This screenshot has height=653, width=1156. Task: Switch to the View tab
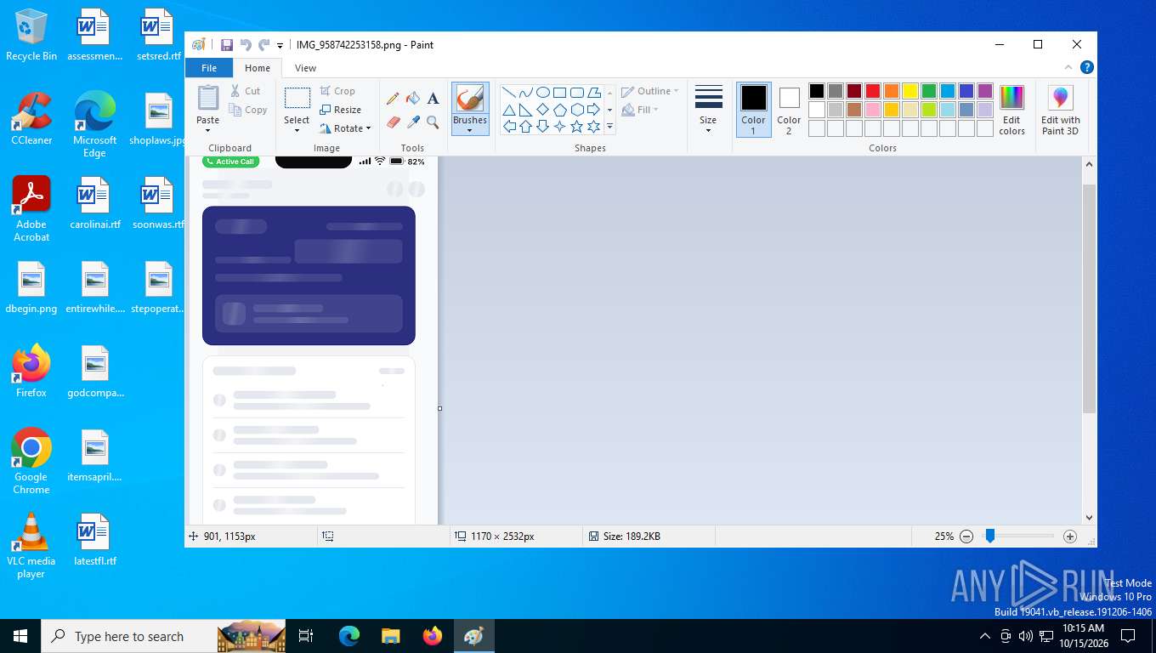pos(305,68)
